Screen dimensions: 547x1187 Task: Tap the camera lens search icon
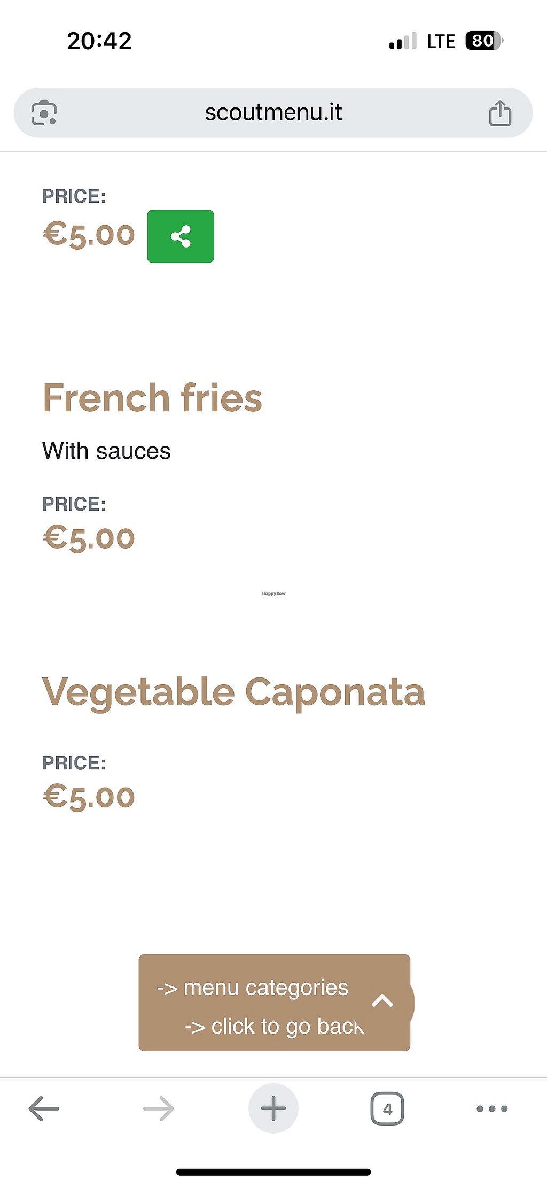click(44, 113)
